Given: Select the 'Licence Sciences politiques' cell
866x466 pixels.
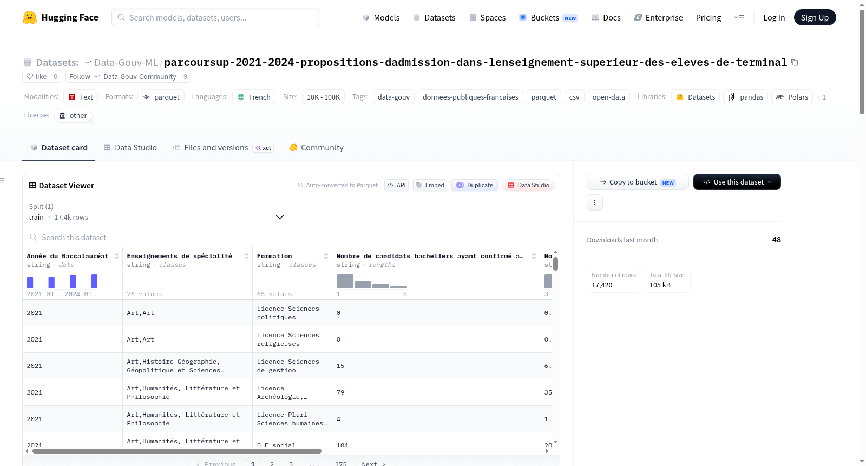Looking at the screenshot, I should 292,313.
